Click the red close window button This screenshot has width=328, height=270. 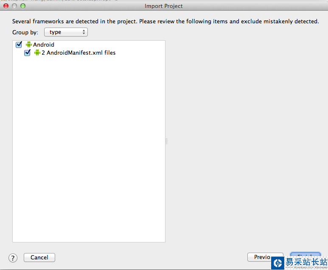6,6
